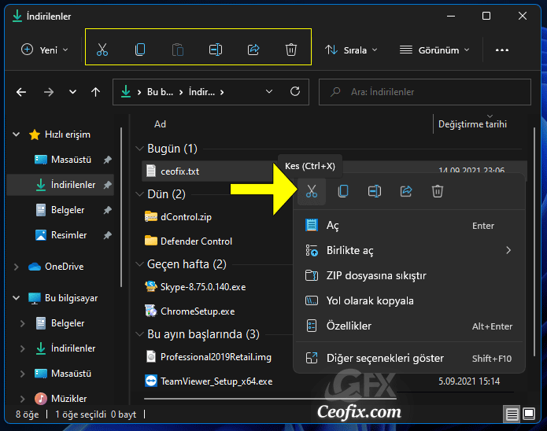The height and width of the screenshot is (431, 547).
Task: Collapse the Bugün (1) group
Action: 139,149
